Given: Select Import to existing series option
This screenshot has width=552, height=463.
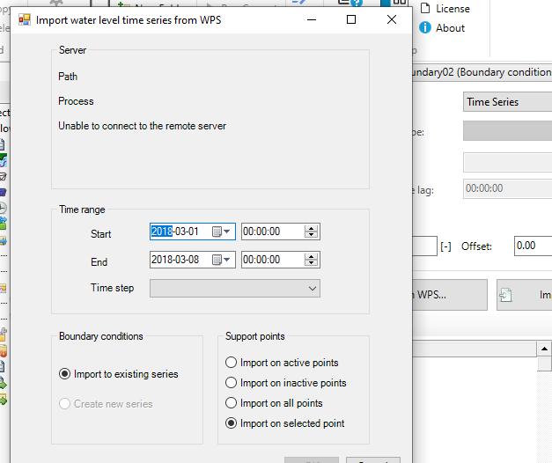Looking at the screenshot, I should [x=65, y=374].
